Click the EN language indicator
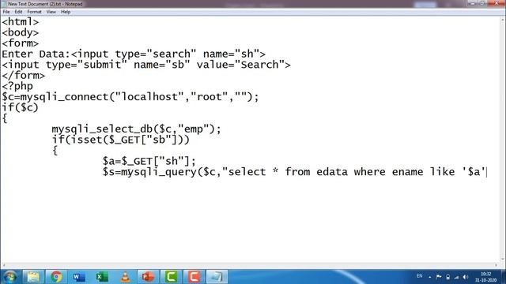The width and height of the screenshot is (506, 284). pyautogui.click(x=419, y=276)
